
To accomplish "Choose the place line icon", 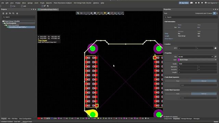I will (122, 13).
